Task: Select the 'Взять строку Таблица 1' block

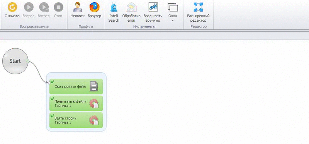Action: [x=76, y=120]
